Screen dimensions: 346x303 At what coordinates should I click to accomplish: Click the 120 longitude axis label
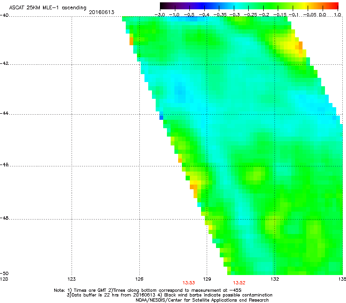coord(4,279)
